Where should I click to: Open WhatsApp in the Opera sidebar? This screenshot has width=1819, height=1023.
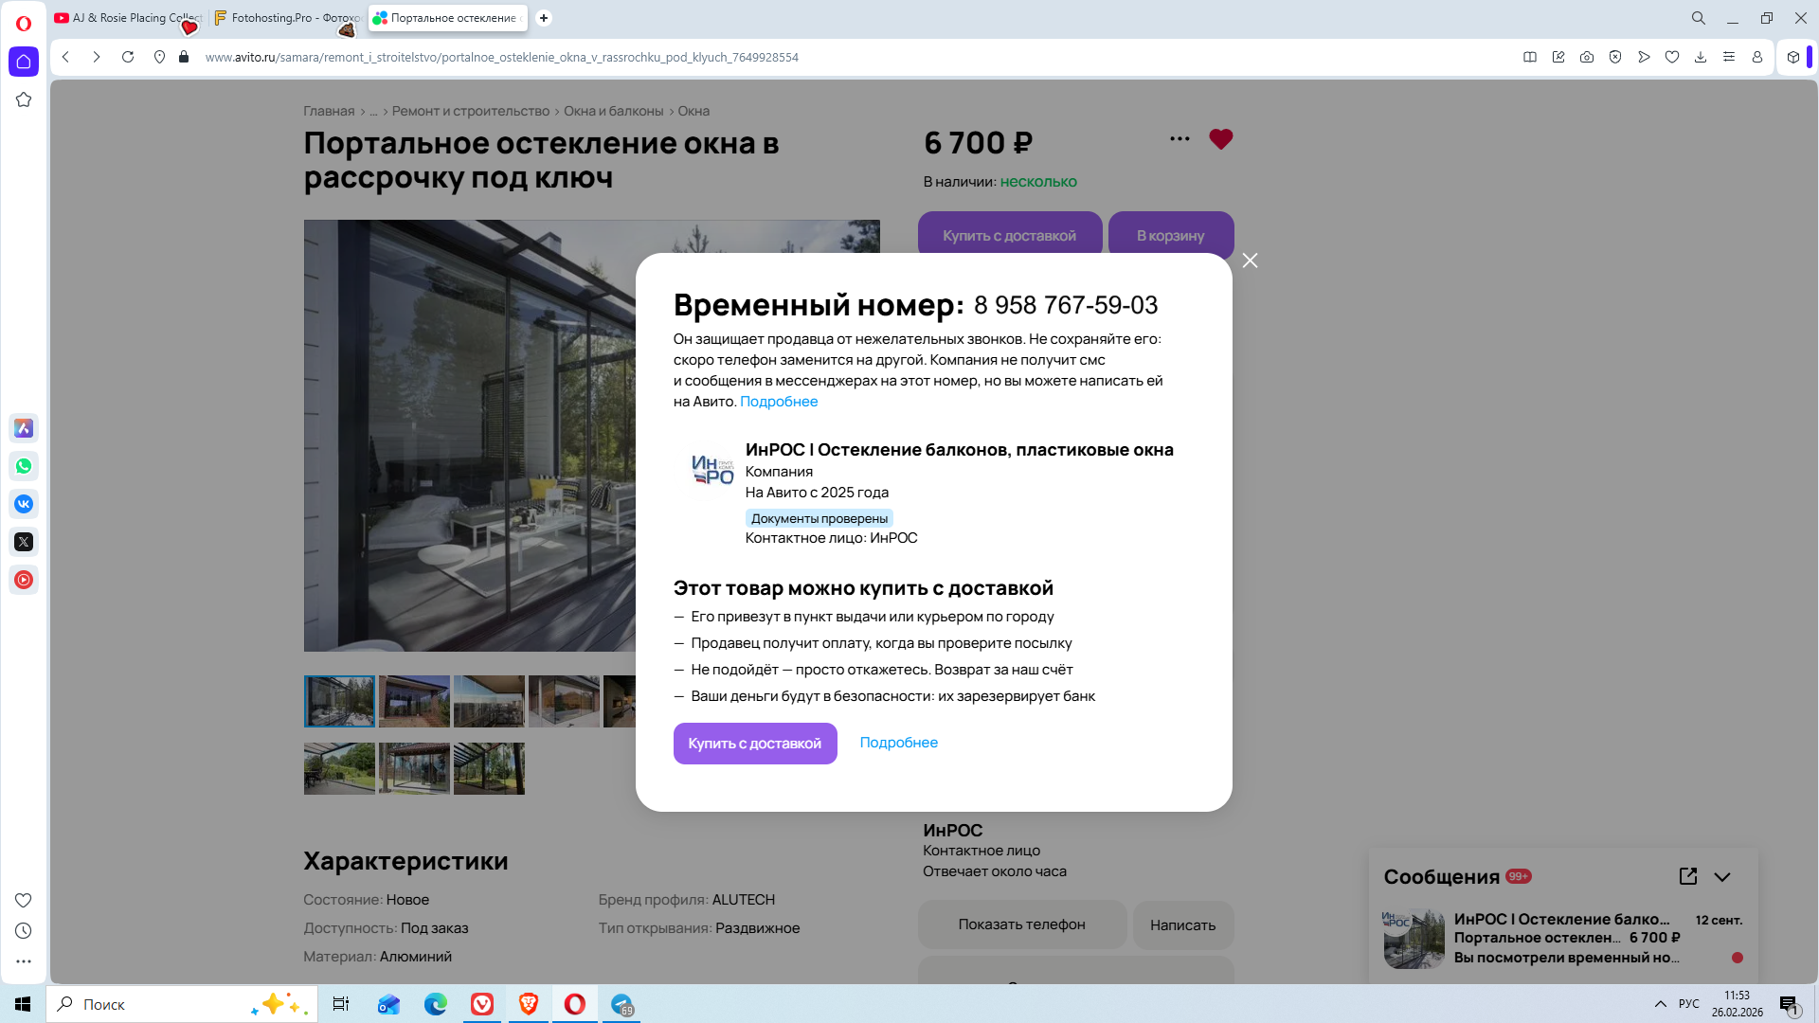click(24, 466)
